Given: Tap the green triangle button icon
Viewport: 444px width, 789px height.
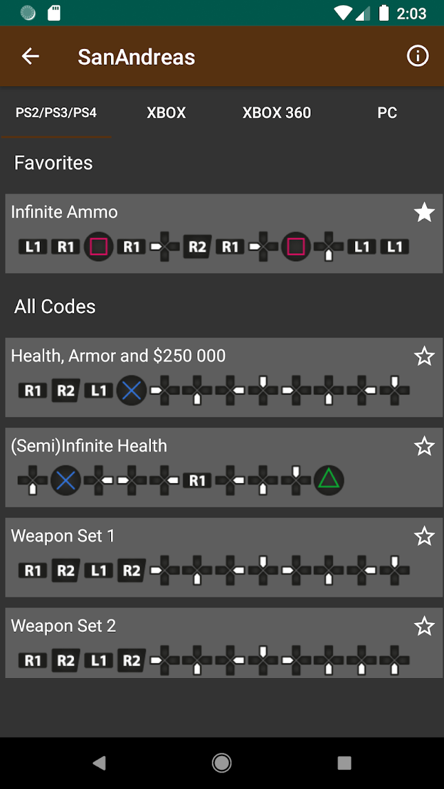Looking at the screenshot, I should tap(329, 480).
